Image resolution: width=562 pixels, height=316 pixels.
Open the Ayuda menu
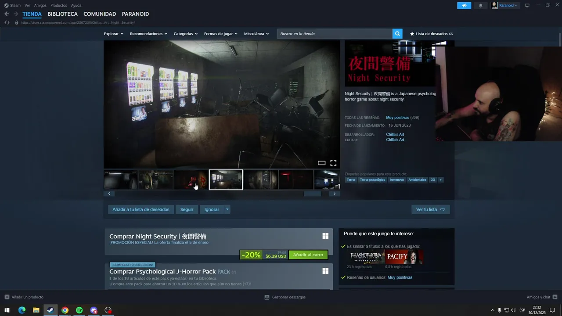76,5
